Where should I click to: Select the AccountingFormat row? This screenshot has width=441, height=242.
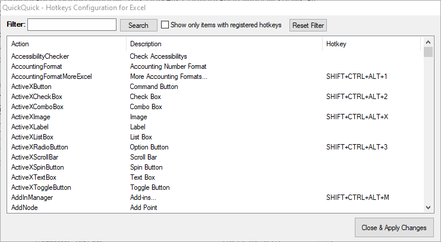36,66
